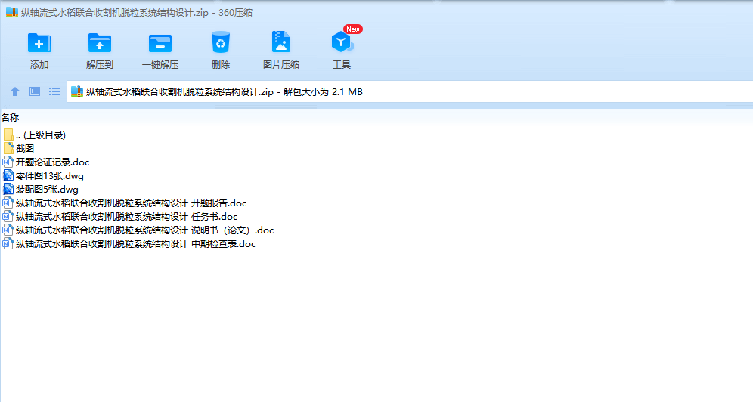
Task: Click the doc icon of 中期检查表
Action: (8, 244)
